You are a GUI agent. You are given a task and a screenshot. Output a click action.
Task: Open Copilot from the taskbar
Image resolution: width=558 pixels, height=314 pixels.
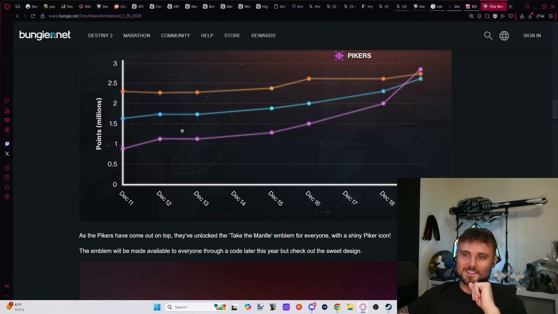pyautogui.click(x=248, y=307)
